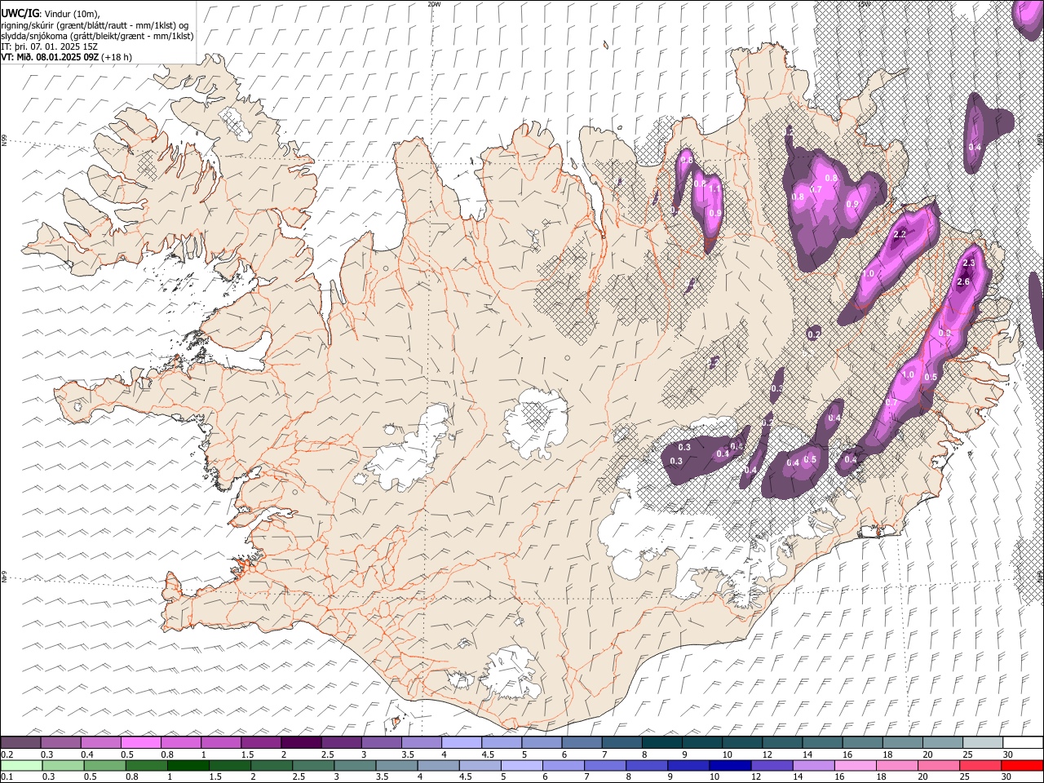Select the 'slydda/snjókoma (grátt/bleikt/grænt' description line

(97, 36)
